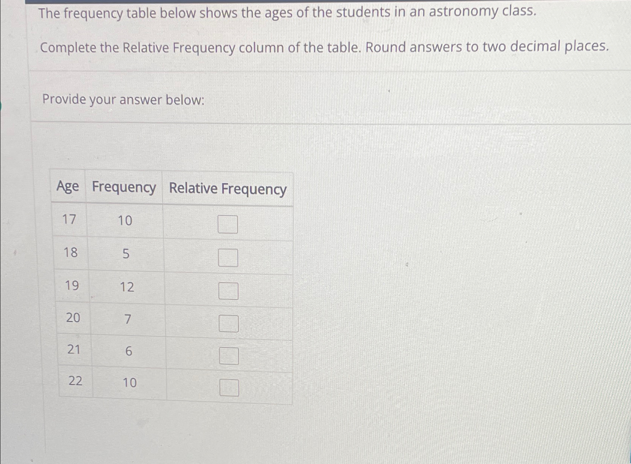
Task: Click the age 22 row label
Action: point(75,381)
